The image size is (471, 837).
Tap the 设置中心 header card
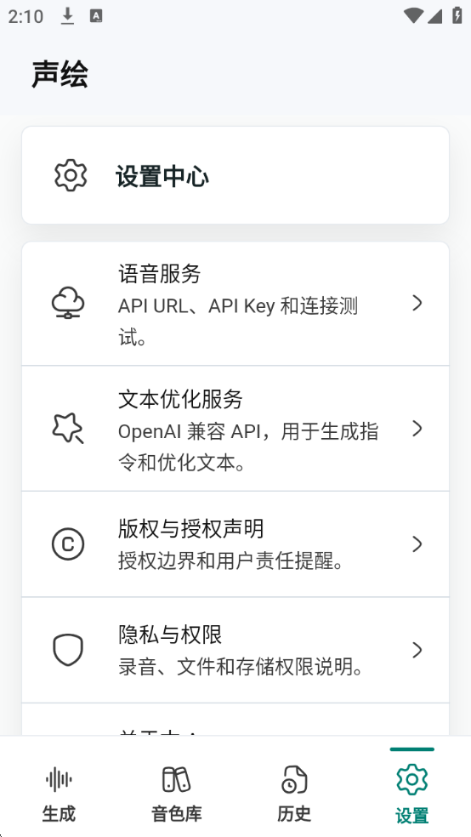(x=235, y=175)
